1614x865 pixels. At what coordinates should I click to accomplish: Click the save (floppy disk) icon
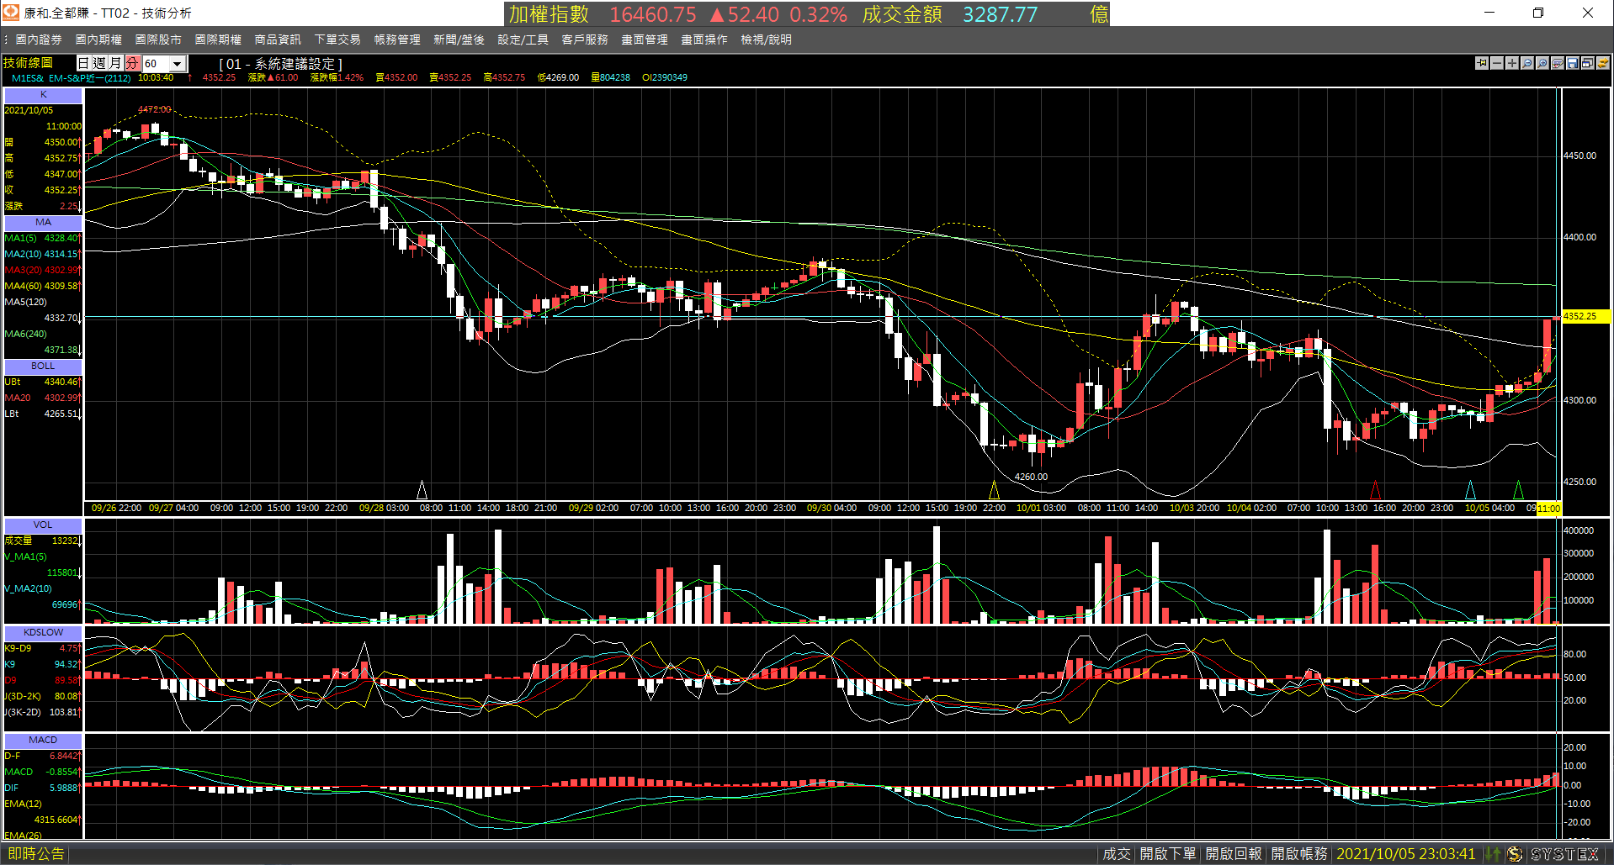[x=1573, y=63]
